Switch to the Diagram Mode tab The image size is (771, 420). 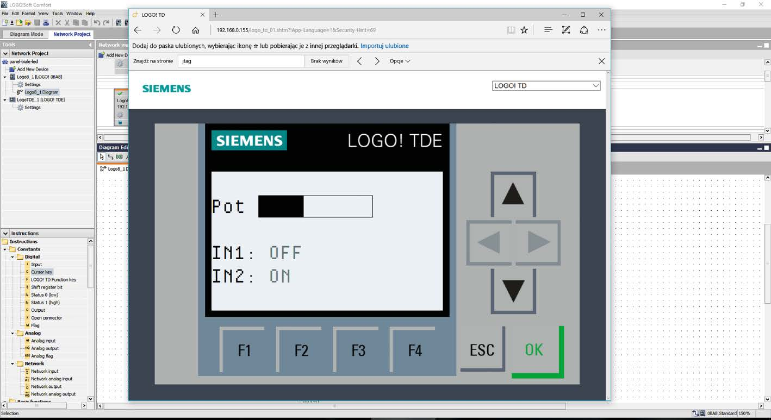[26, 34]
